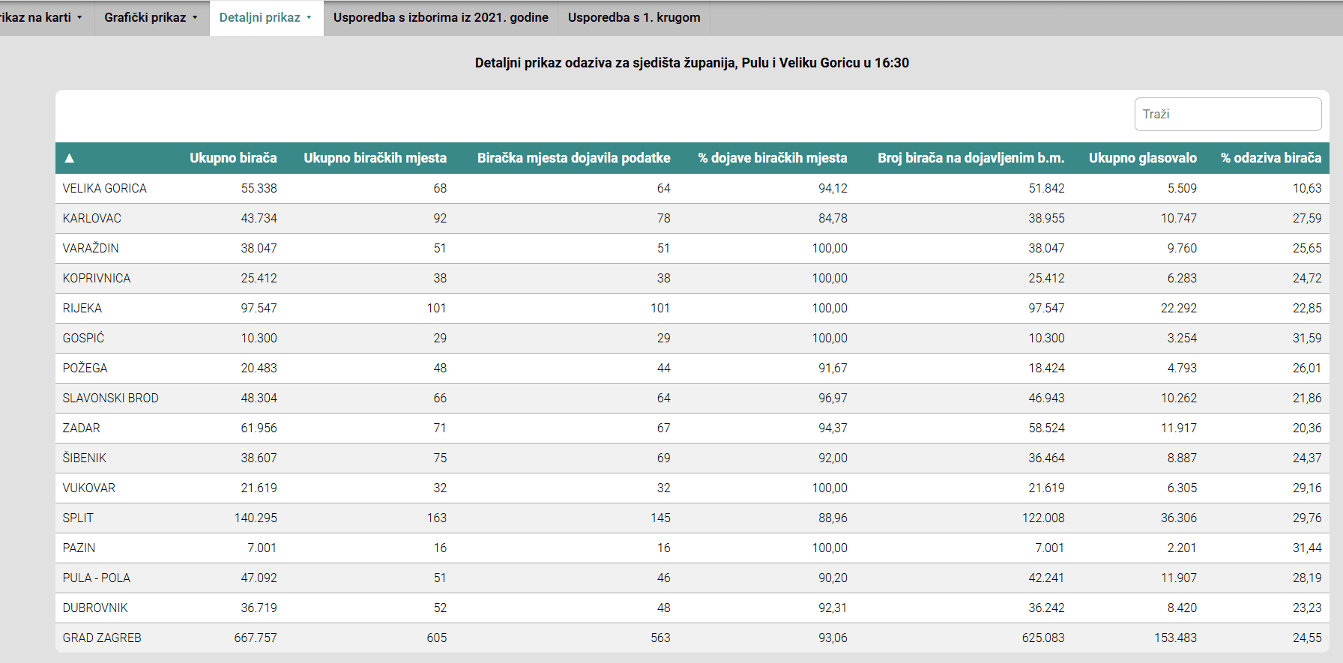
Task: Click the ascending sort triangle icon
Action: coord(69,158)
